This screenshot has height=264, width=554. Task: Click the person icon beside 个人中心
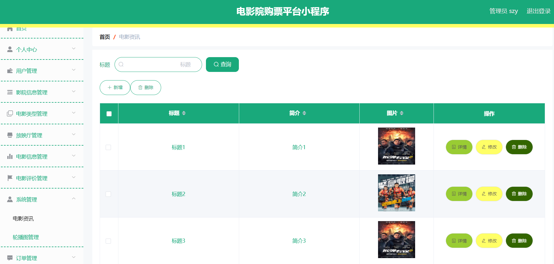10,49
